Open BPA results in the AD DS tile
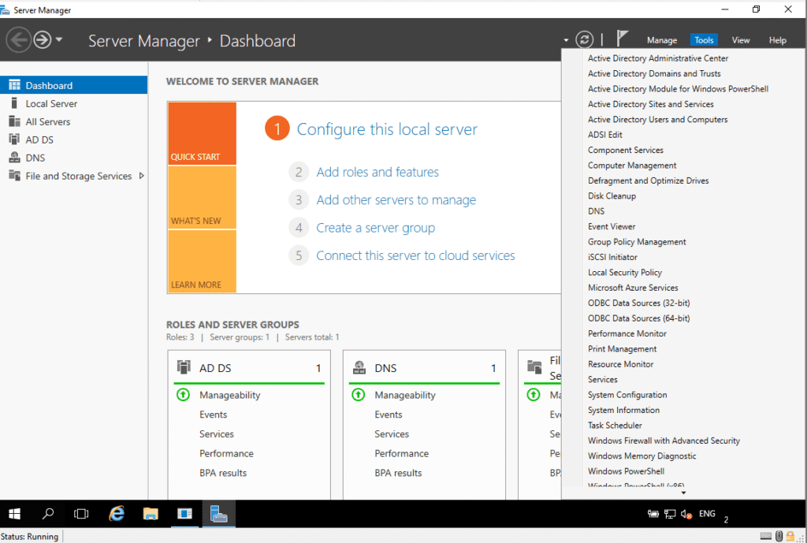Image resolution: width=807 pixels, height=543 pixels. [x=223, y=473]
